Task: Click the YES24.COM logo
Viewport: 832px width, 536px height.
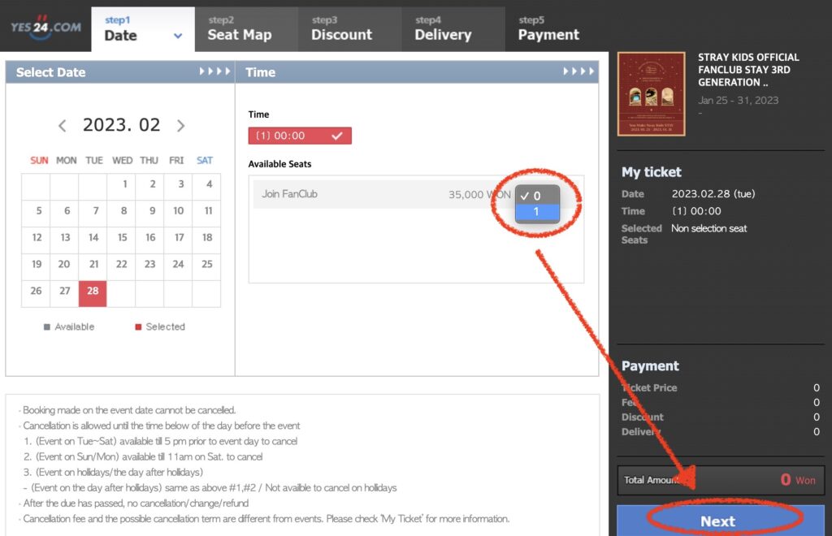Action: click(45, 27)
